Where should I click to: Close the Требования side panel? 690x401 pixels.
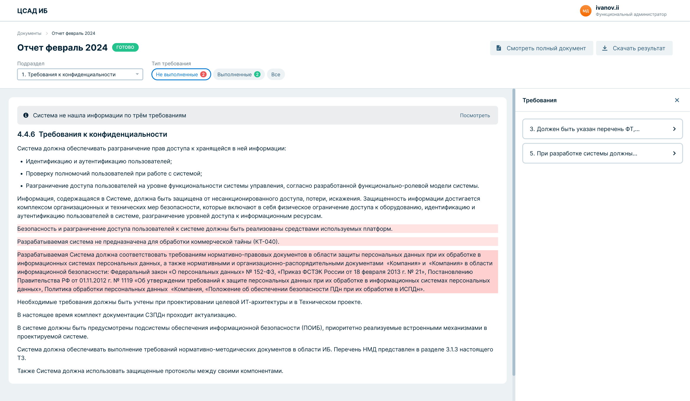tap(677, 100)
